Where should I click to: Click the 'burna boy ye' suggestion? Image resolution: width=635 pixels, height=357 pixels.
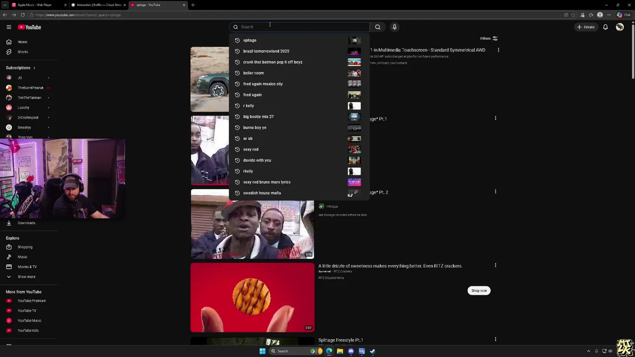(x=299, y=127)
